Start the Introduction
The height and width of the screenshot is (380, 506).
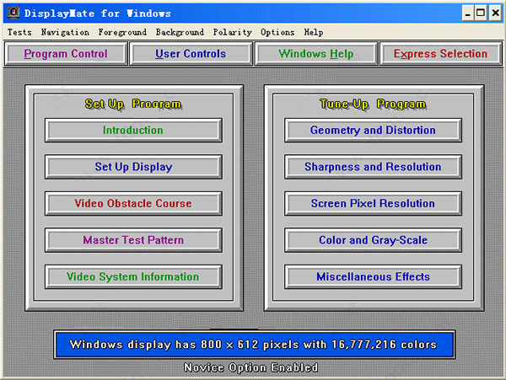(x=133, y=131)
